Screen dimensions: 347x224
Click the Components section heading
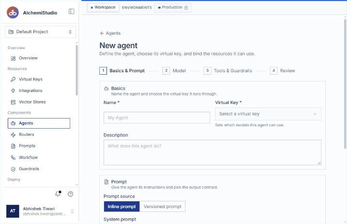19,113
